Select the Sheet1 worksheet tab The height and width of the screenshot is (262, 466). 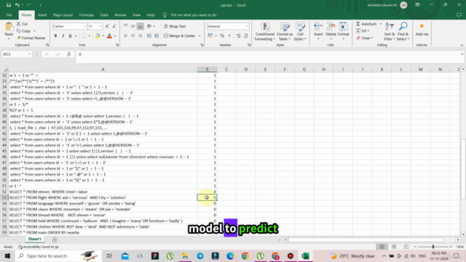tap(34, 239)
